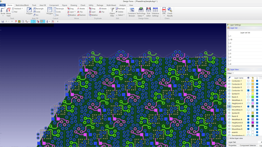262x147 pixels.
Task: Show the Resist-A layer
Action: click(248, 97)
